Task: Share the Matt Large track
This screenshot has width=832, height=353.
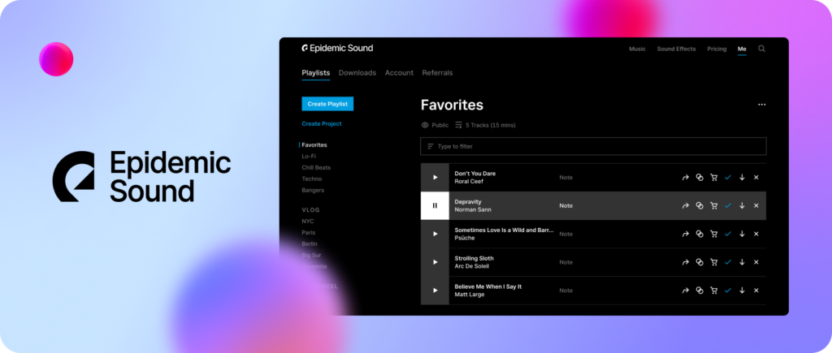Action: 685,291
